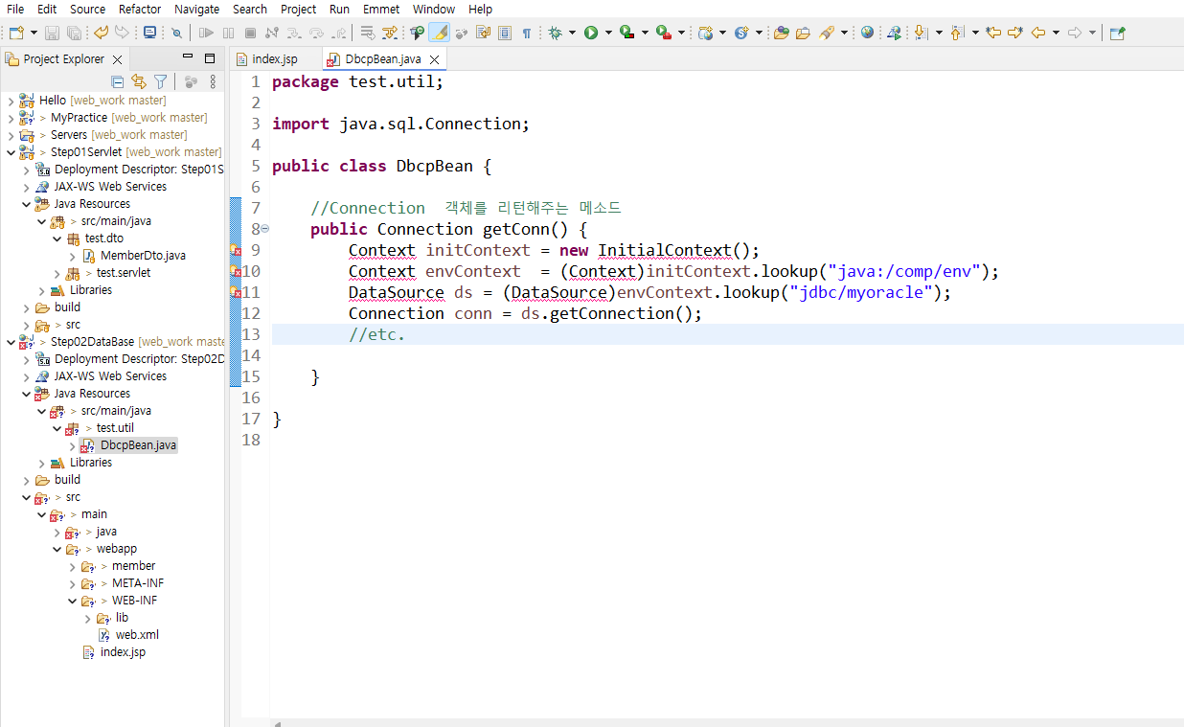
Task: Click the Pin Editor icon
Action: pos(1117,33)
